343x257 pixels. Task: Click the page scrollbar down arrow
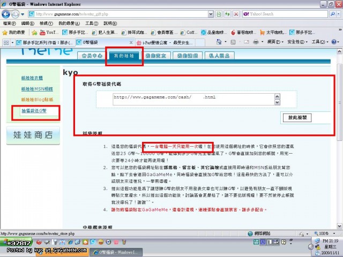339,226
